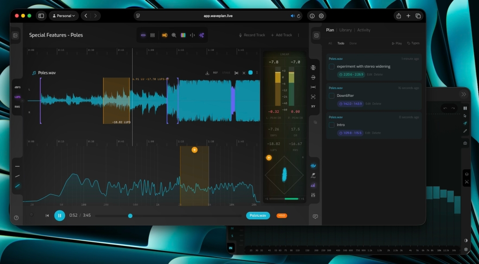Click the waveform analyzer icon

click(313, 166)
